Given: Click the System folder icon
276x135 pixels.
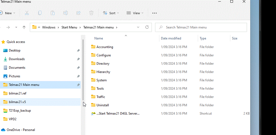Looking at the screenshot, I should (x=93, y=80).
